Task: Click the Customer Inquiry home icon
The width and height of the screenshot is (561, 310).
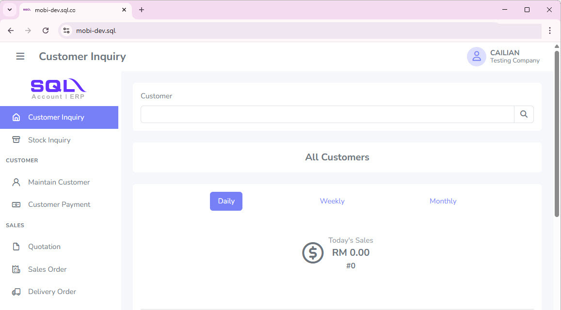Action: (x=16, y=117)
